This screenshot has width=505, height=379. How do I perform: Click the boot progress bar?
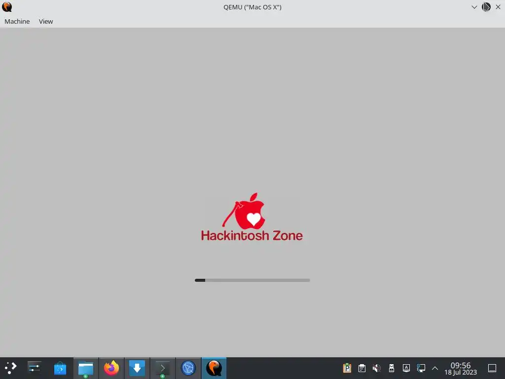coord(252,280)
